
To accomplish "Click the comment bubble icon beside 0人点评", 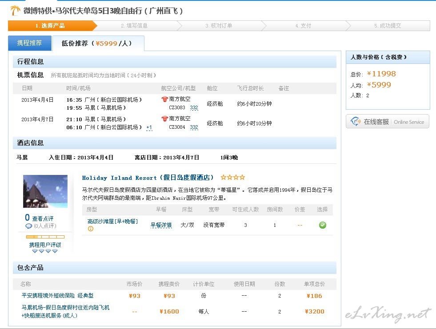I will [28, 226].
